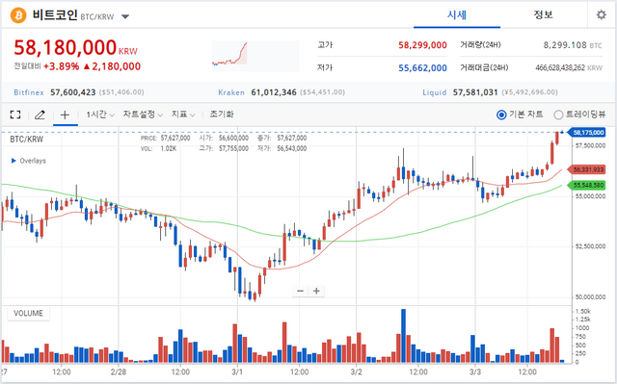Click the VOLUME panel label
617x384 pixels.
tap(28, 314)
